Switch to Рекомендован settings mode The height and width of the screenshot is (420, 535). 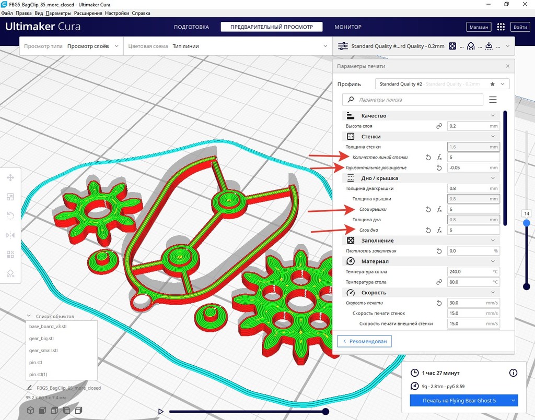pos(364,341)
